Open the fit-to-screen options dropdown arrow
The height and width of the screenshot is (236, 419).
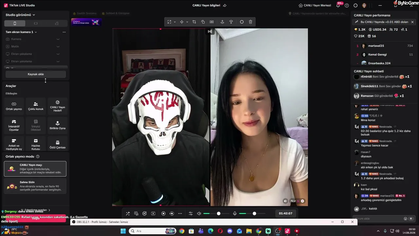(175, 22)
